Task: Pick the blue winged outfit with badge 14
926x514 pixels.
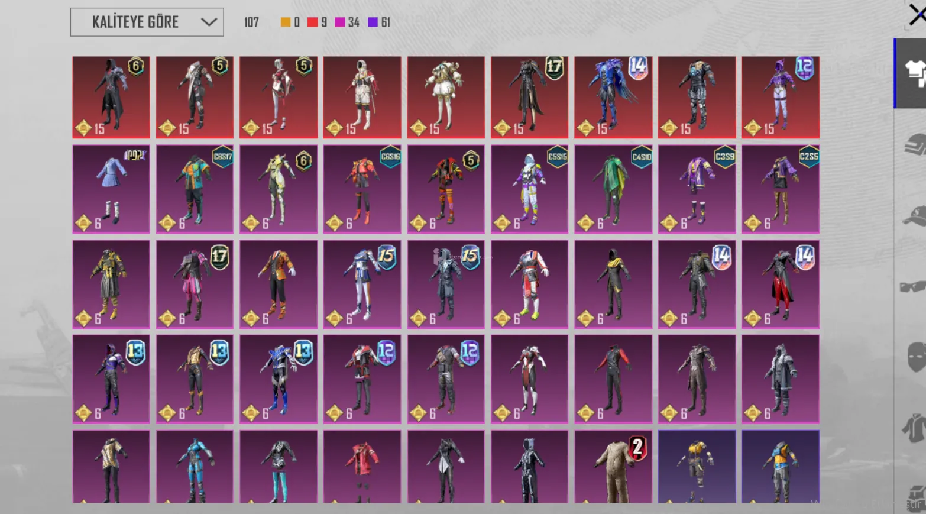Action: (x=613, y=98)
